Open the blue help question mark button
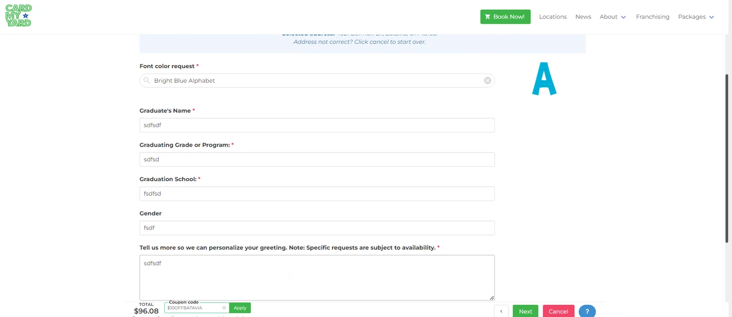 pyautogui.click(x=587, y=312)
